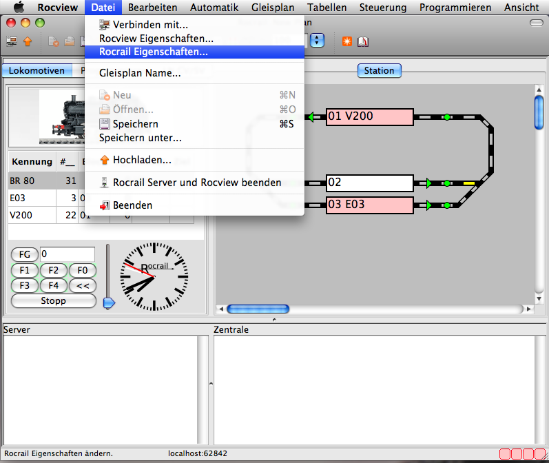Choose Rocview Eigenschaften... from Datei menu
The height and width of the screenshot is (463, 549).
(x=156, y=39)
